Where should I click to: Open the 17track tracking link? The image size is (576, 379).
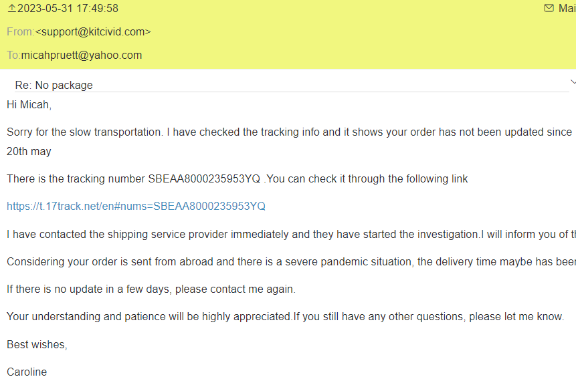click(136, 206)
